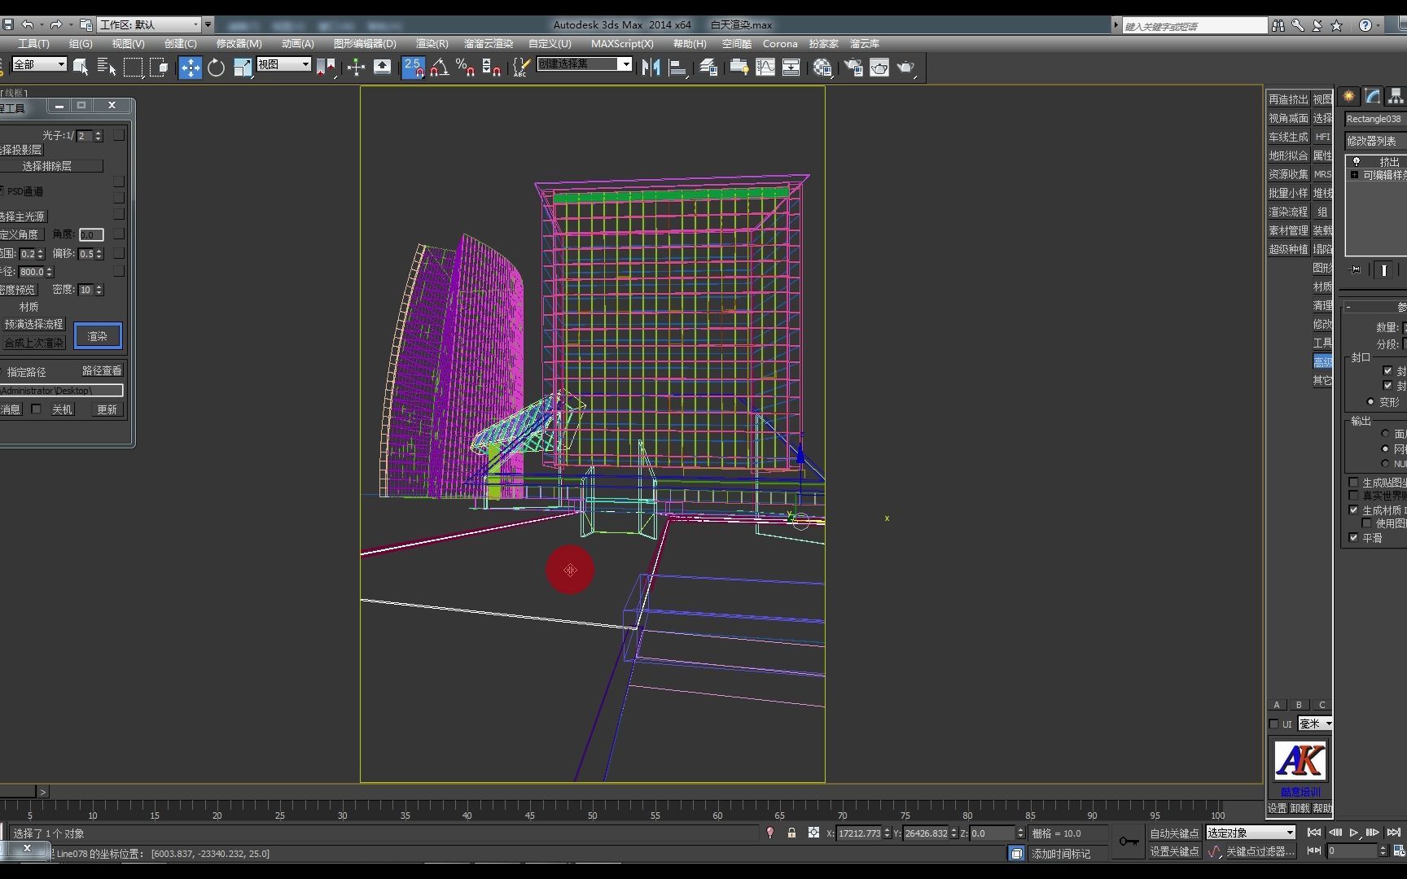Click the Play Animation button
The image size is (1407, 879).
(x=1353, y=832)
